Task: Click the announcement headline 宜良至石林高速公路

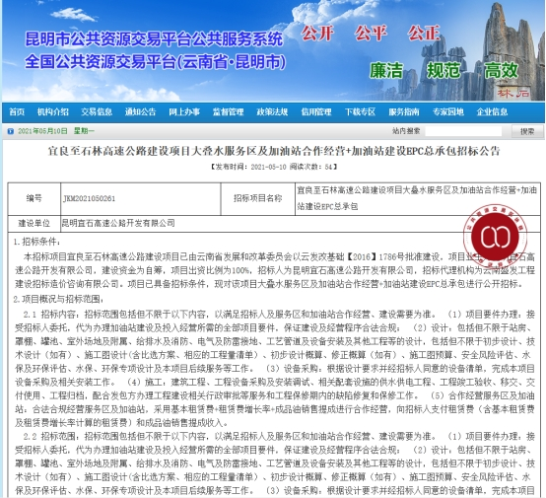Action: [274, 151]
